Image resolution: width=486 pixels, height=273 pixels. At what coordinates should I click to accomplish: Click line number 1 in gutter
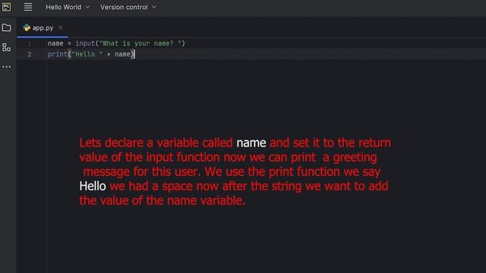30,44
